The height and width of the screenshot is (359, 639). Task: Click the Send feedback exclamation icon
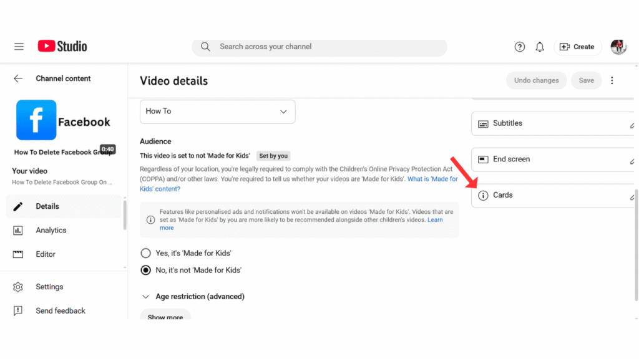pos(18,311)
